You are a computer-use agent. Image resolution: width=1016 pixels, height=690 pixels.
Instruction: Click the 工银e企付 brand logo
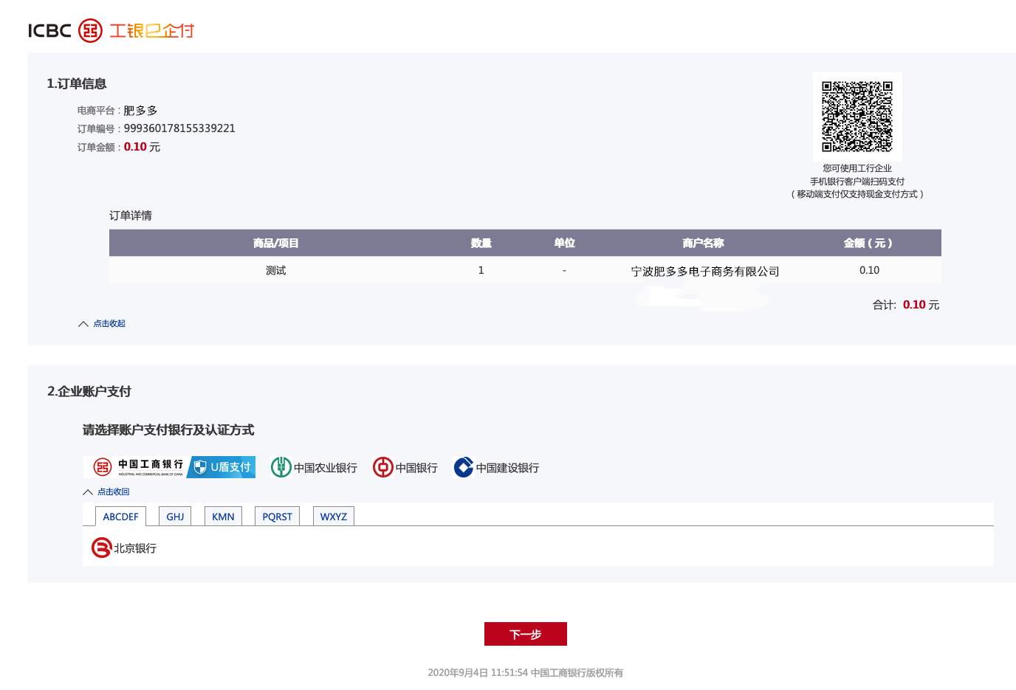click(151, 31)
